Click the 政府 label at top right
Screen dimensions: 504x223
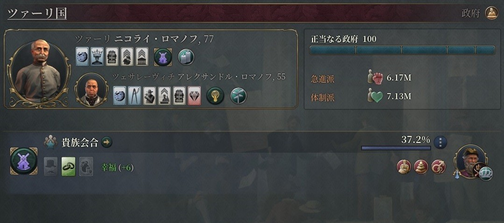[470, 14]
